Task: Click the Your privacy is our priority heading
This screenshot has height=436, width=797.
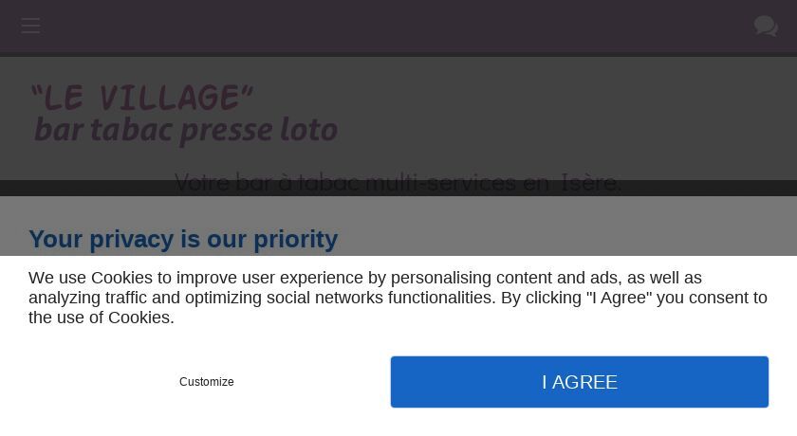Action: pos(183,239)
